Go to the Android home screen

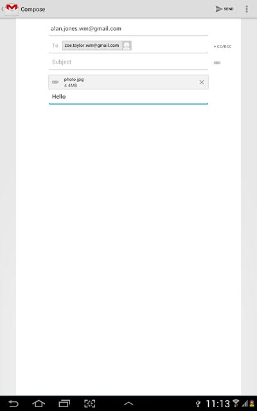pyautogui.click(x=39, y=403)
